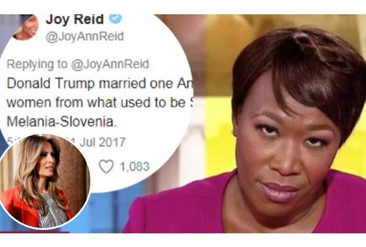Image resolution: width=366 pixels, height=247 pixels.
Task: Open the Jul 2017 tweet timestamp
Action: point(102,142)
